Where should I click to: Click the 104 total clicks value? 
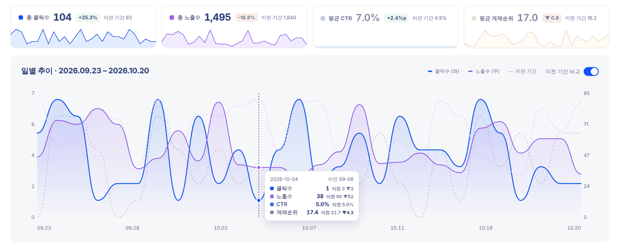(x=62, y=17)
